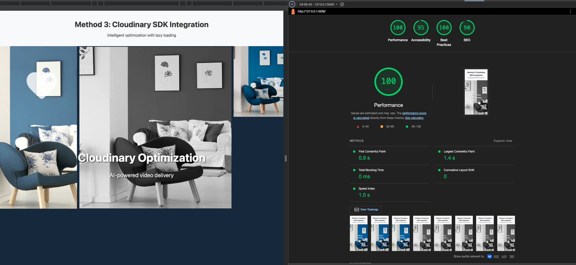
Task: Click the orange square 50–89 legend marker
Action: pos(382,127)
